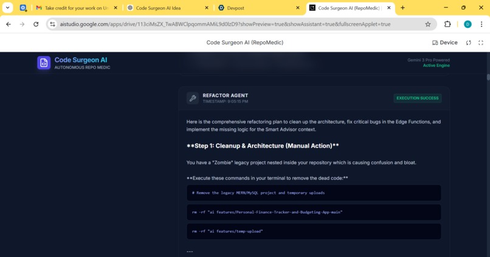Switch to the Gmail Take credit tab
The height and width of the screenshot is (257, 490).
(77, 8)
